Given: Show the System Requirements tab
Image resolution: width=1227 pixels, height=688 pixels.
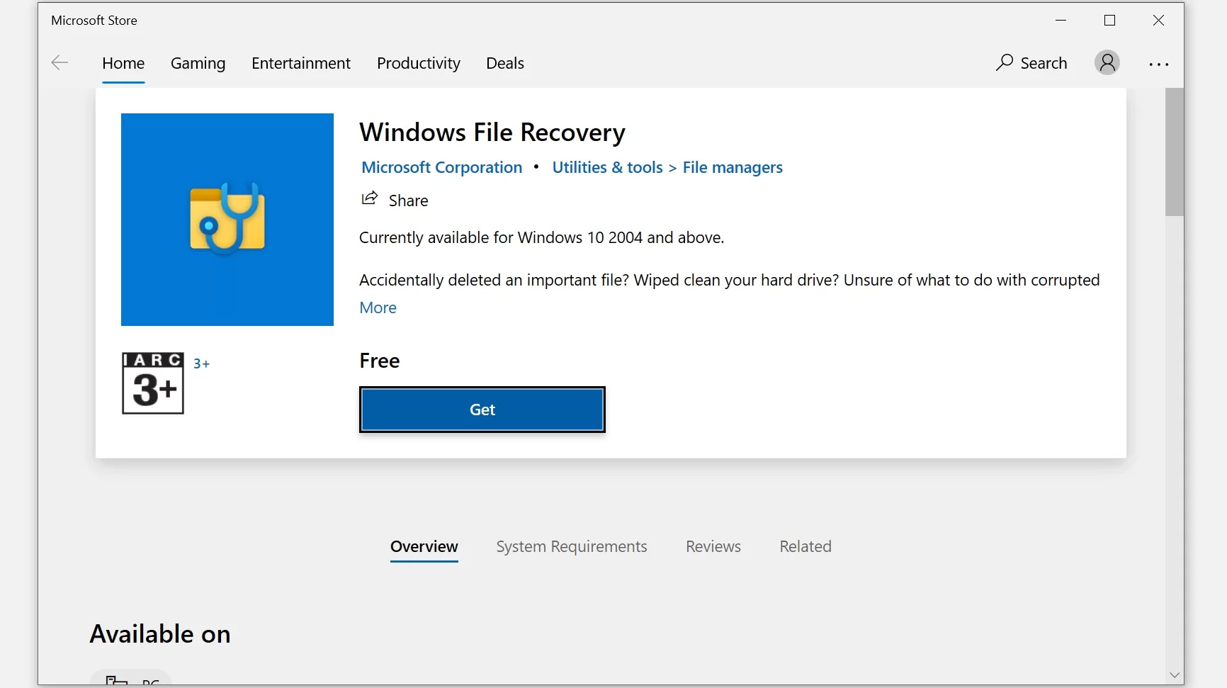Looking at the screenshot, I should (x=572, y=546).
